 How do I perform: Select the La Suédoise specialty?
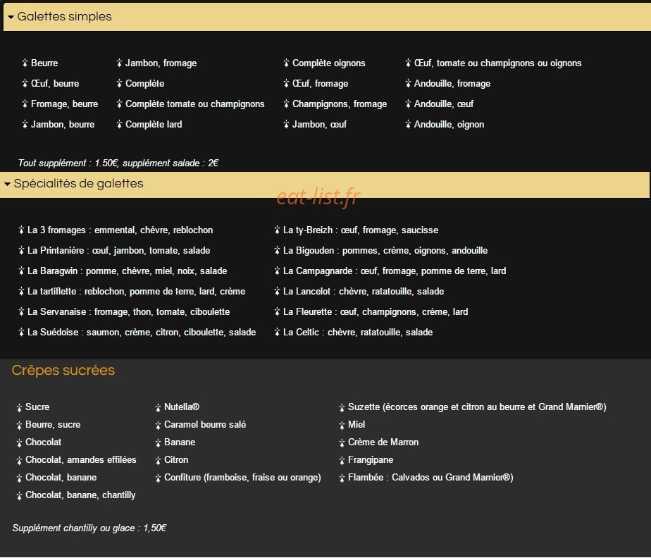click(x=142, y=332)
